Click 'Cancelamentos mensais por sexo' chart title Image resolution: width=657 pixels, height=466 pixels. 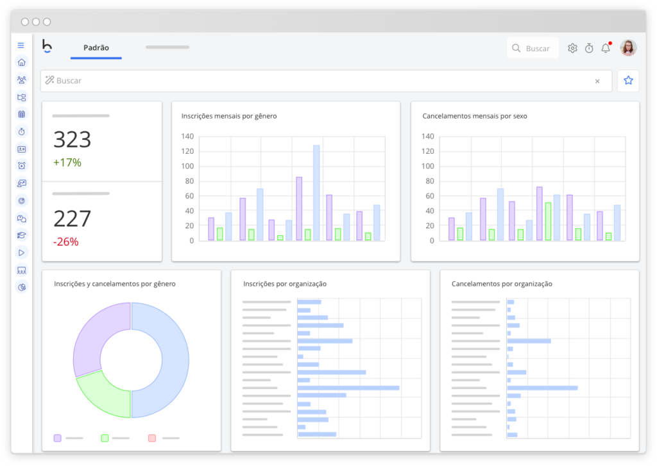click(475, 116)
